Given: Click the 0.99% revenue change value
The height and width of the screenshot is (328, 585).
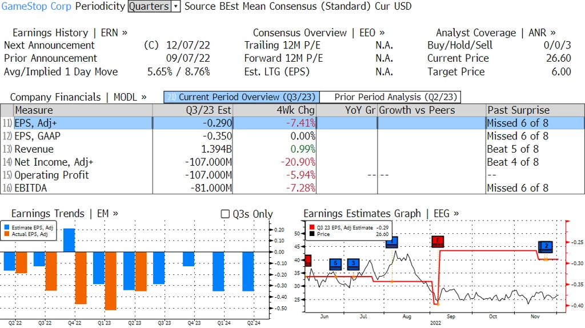Looking at the screenshot, I should coord(303,149).
